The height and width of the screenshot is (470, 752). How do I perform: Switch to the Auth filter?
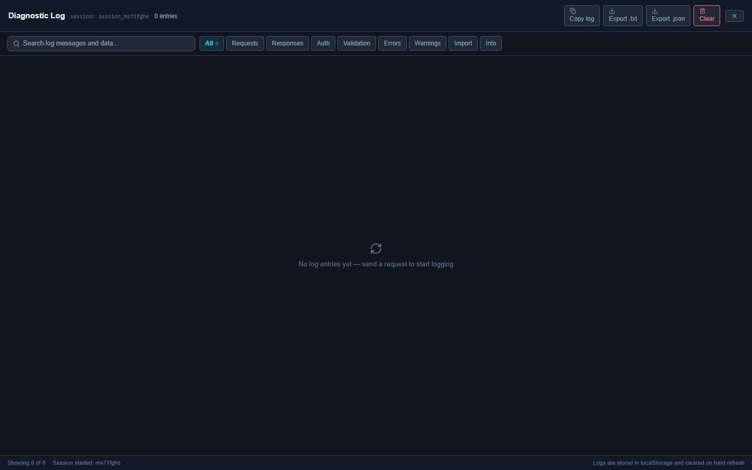[x=323, y=43]
